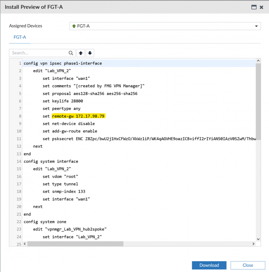Click the set psksecret ENC line

click(x=145, y=139)
